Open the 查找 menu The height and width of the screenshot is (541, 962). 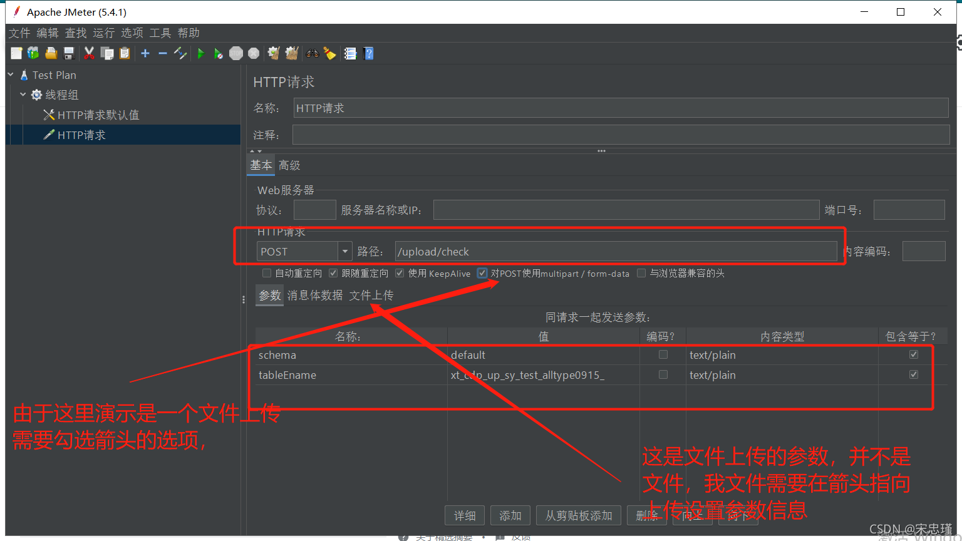[76, 33]
